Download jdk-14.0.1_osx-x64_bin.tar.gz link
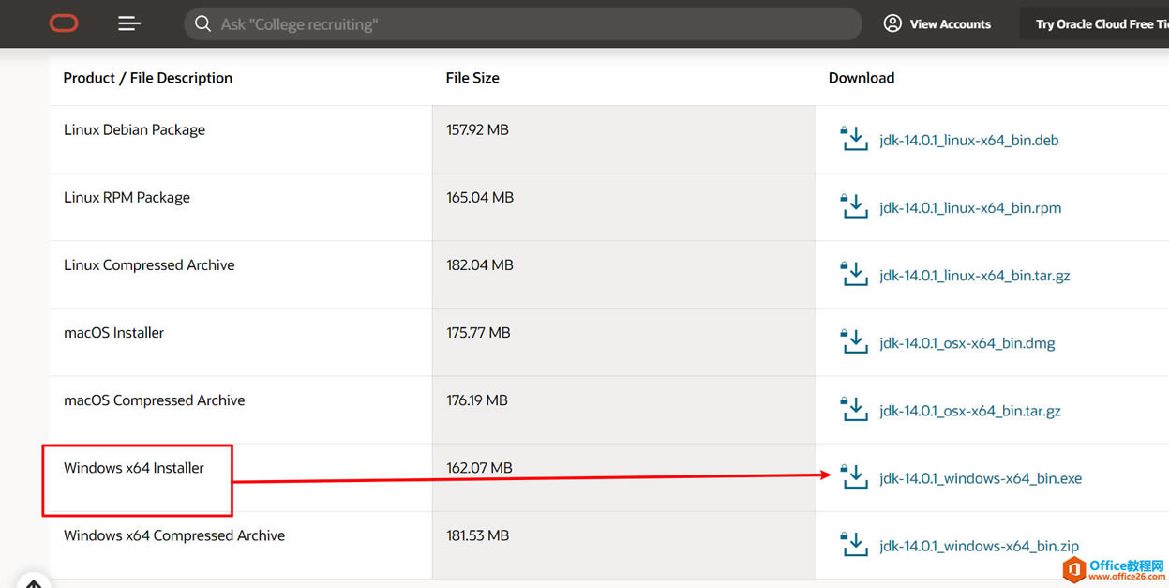The width and height of the screenshot is (1169, 588). pos(970,411)
